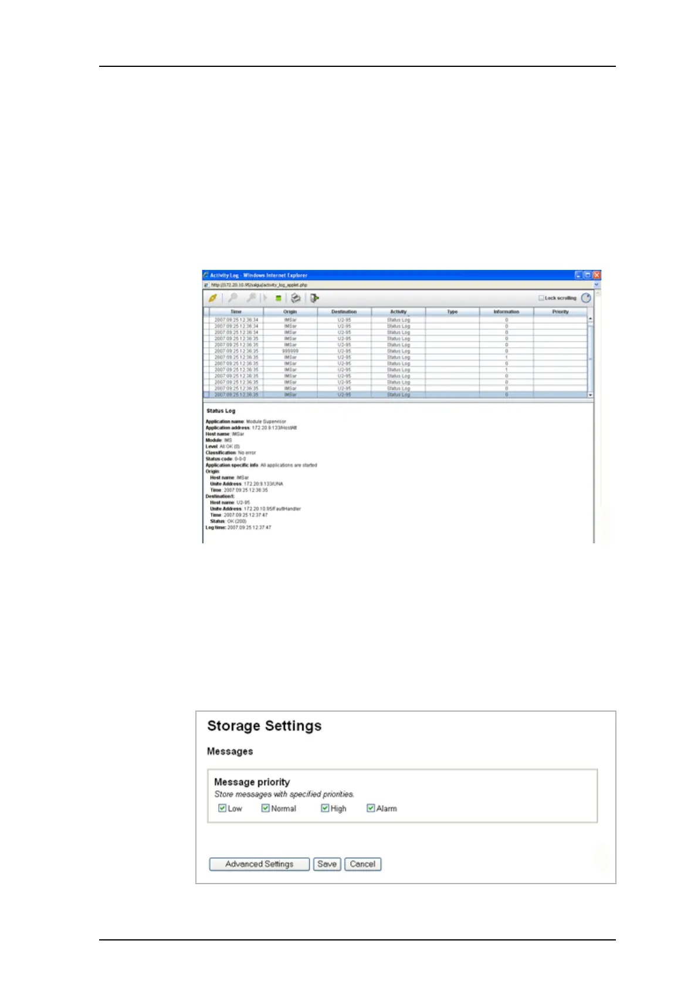Click the Priority column header
698x988 pixels.
coord(560,312)
